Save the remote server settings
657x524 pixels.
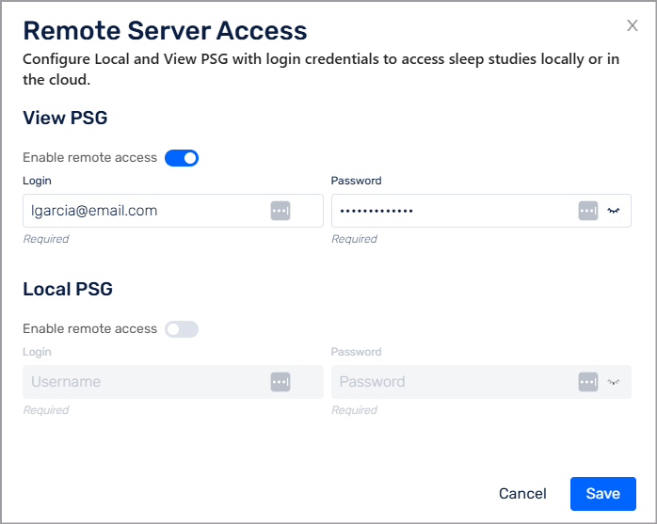[x=603, y=494]
